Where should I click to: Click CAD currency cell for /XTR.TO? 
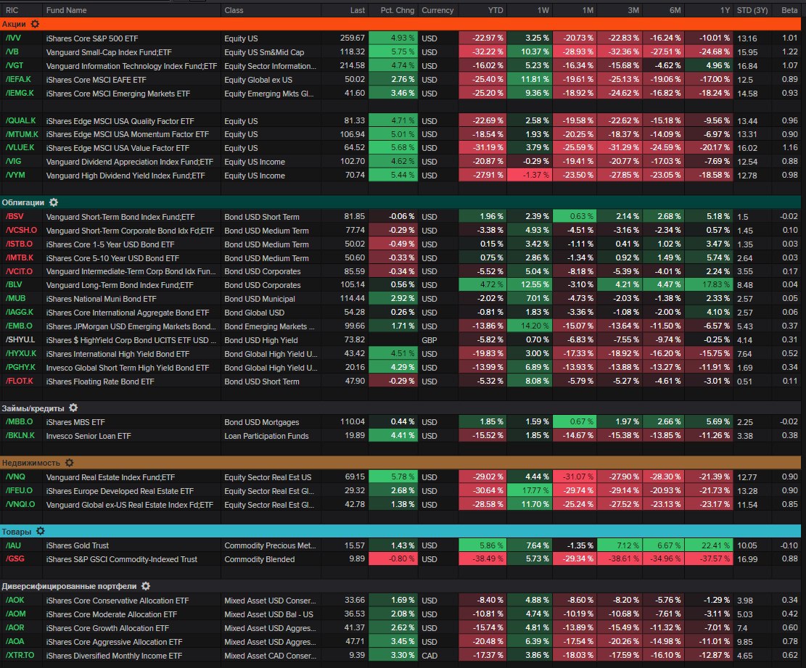[429, 656]
